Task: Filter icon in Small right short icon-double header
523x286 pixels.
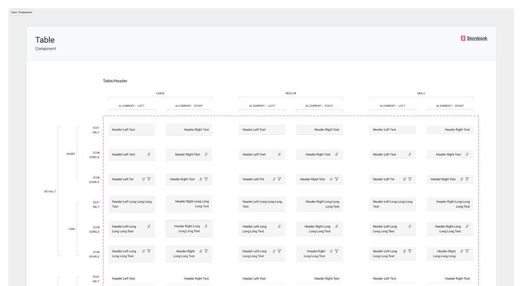Action: click(467, 179)
